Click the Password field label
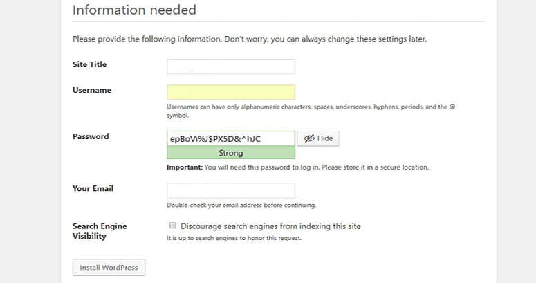The height and width of the screenshot is (283, 536). tap(91, 137)
